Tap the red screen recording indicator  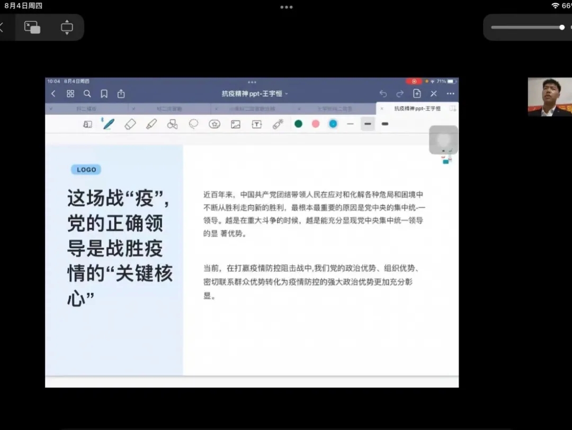click(414, 82)
